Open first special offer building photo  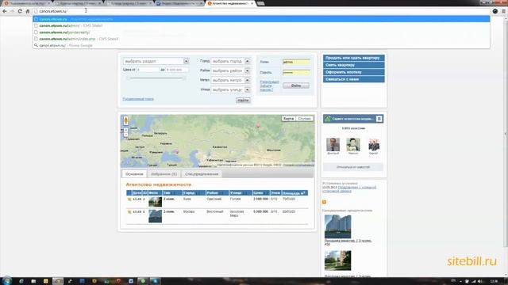coord(337,226)
